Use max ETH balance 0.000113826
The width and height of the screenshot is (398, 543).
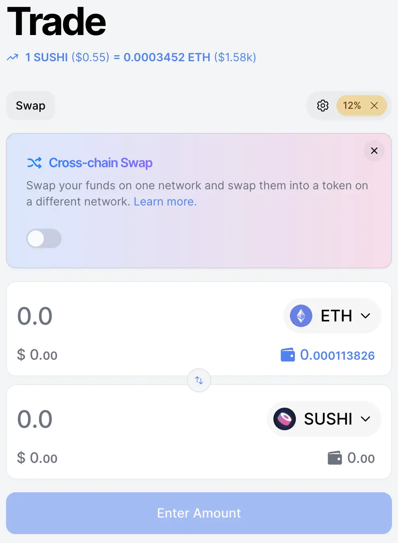tap(337, 355)
